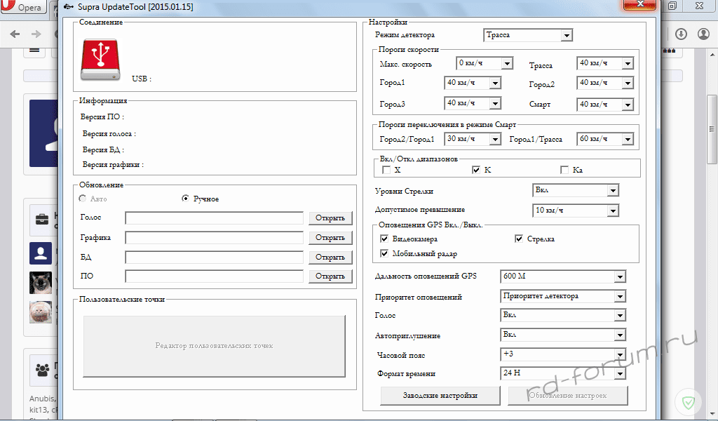This screenshot has width=718, height=421.
Task: Expand the Автоприглушение dropdown
Action: tap(563, 335)
